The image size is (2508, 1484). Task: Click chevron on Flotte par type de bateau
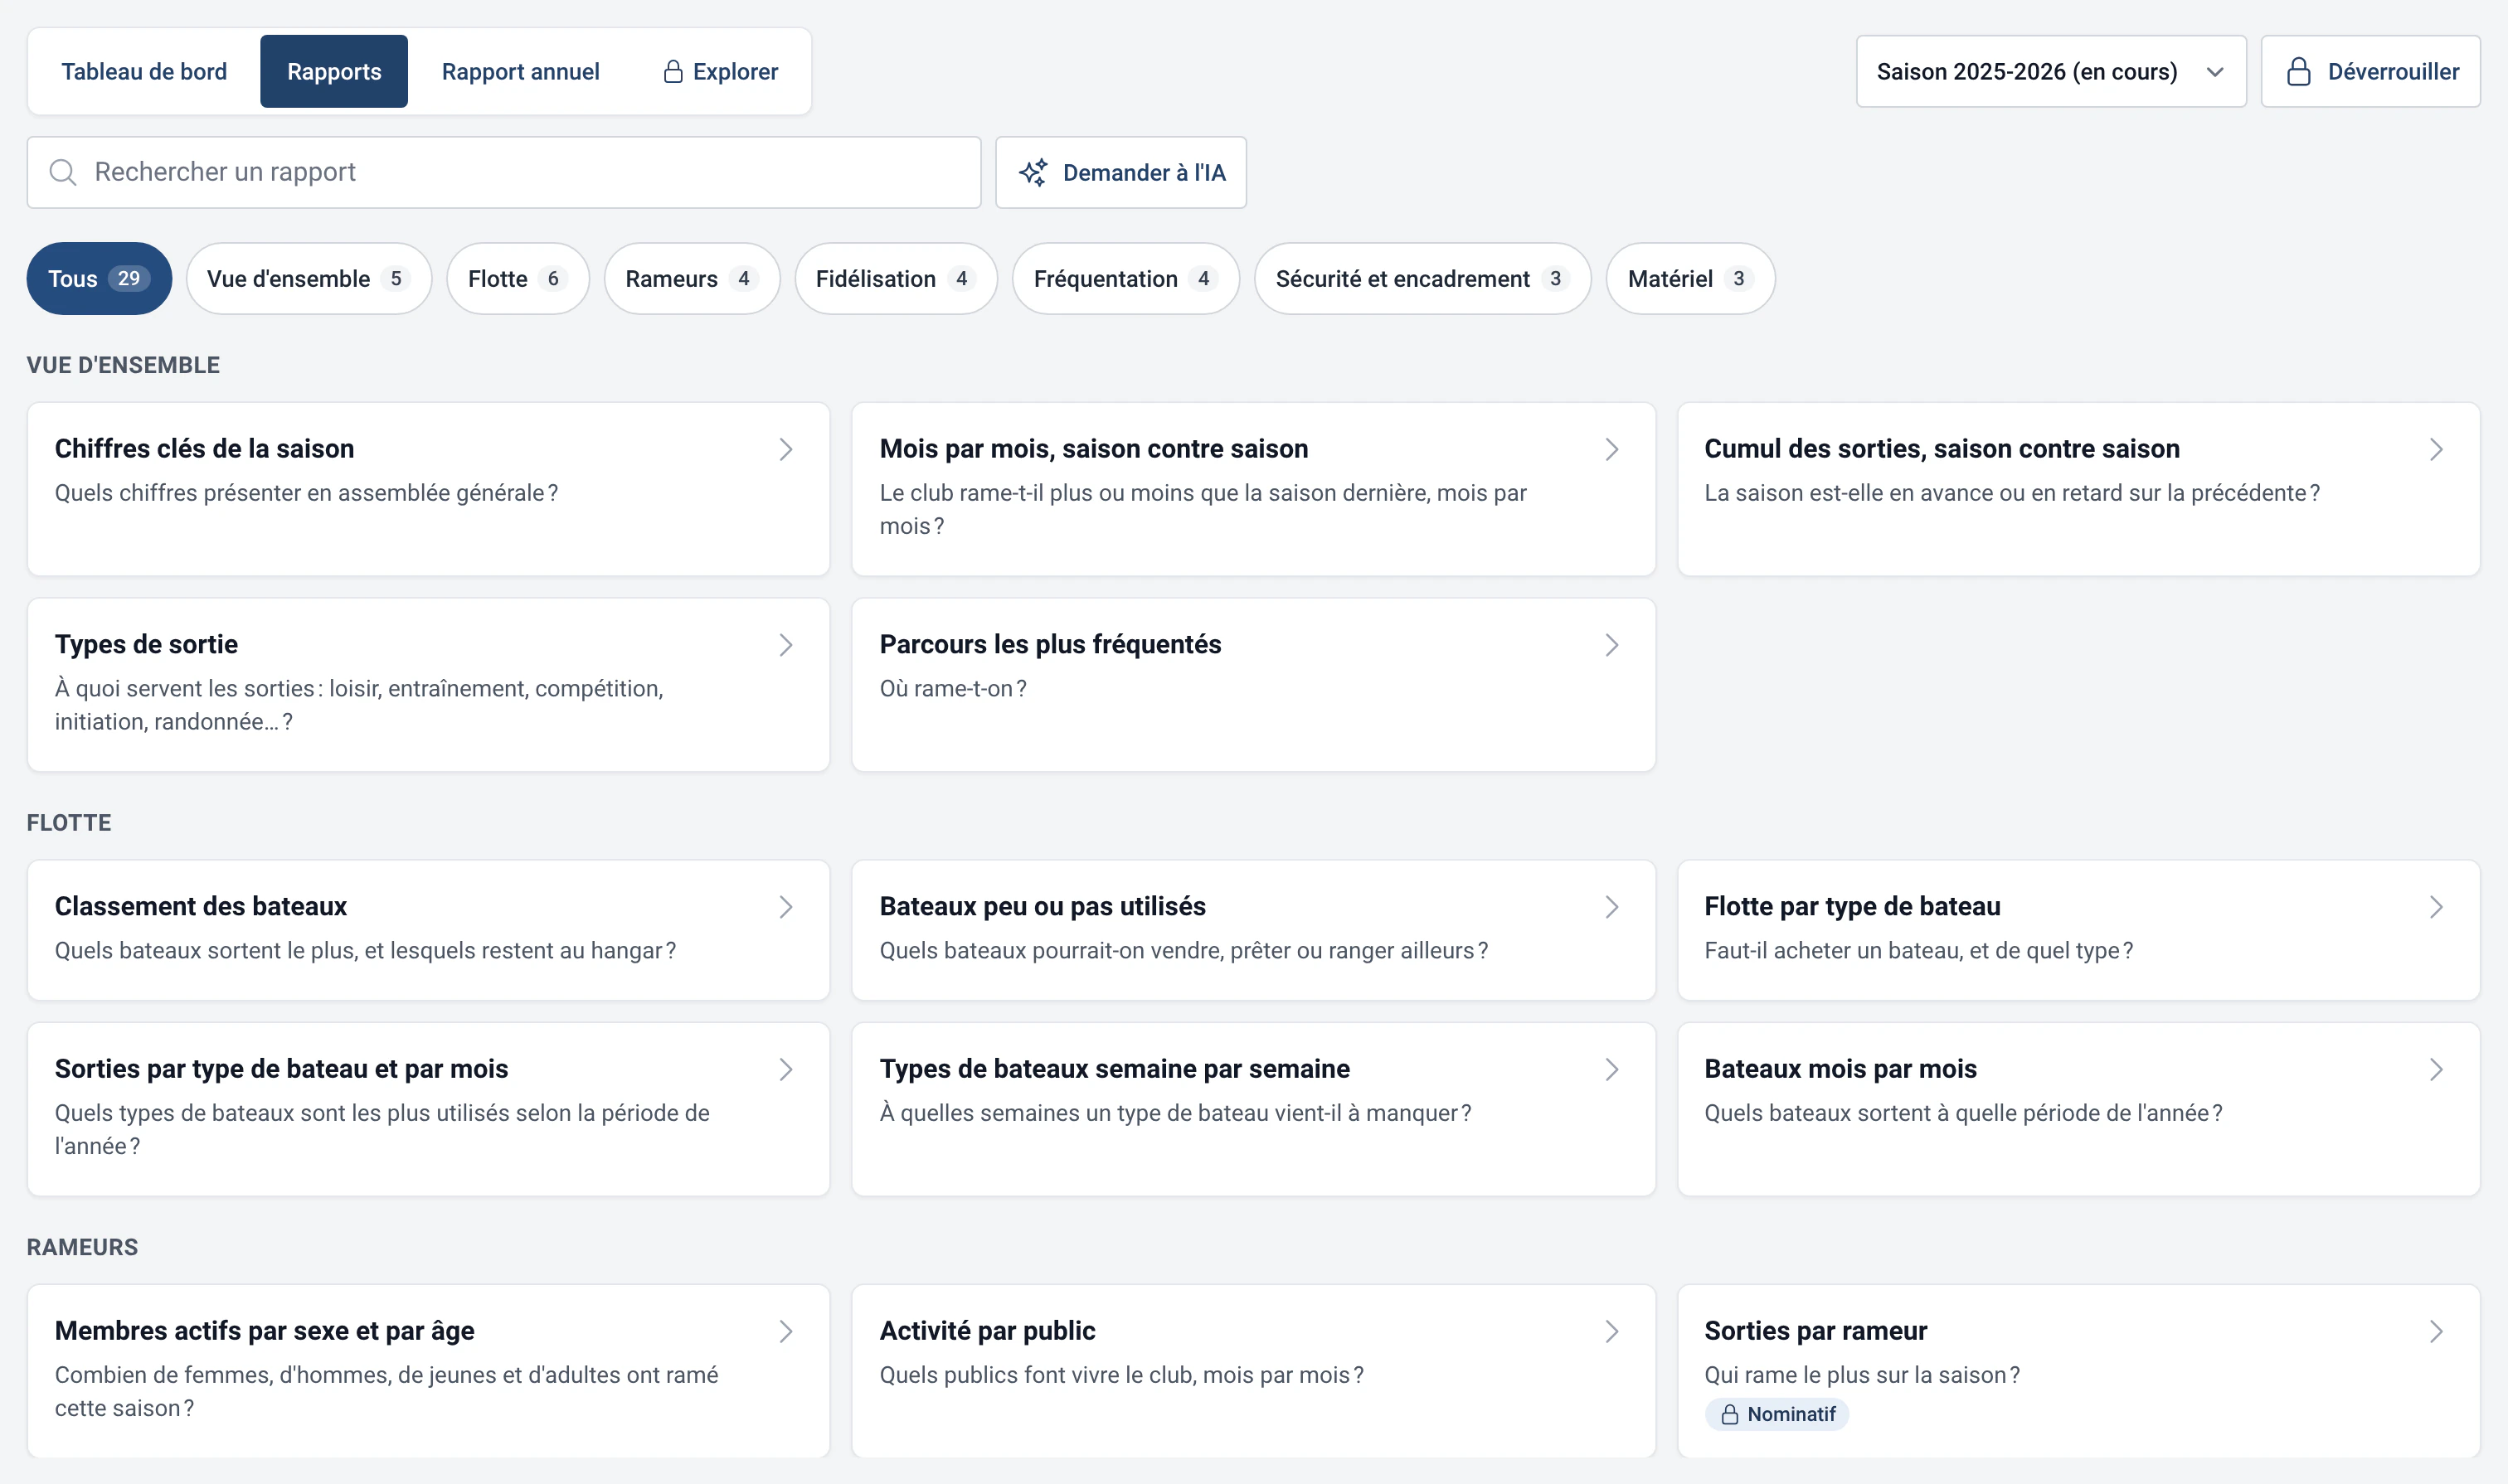(x=2436, y=907)
